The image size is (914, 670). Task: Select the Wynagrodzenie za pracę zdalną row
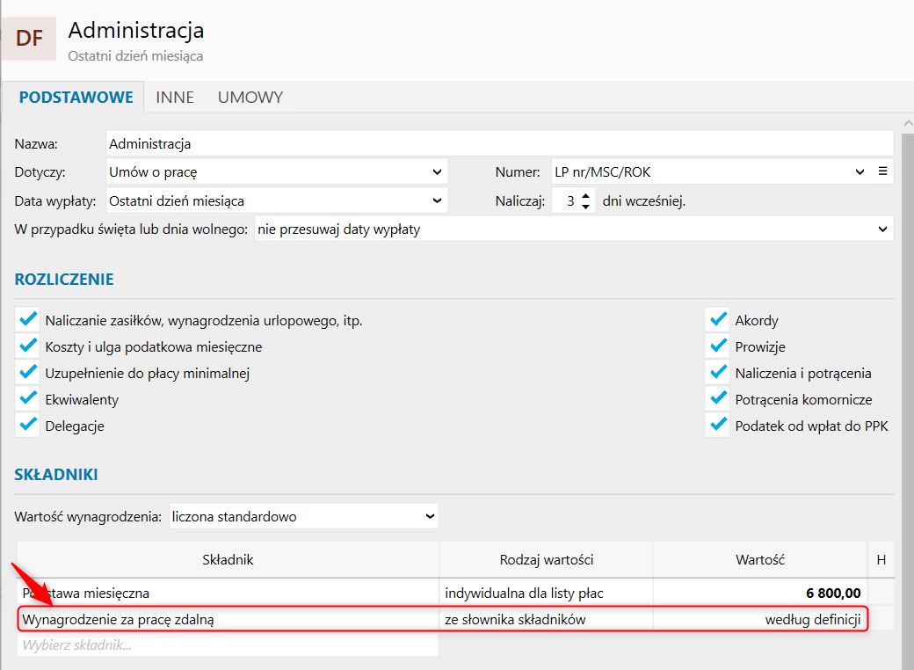[227, 619]
